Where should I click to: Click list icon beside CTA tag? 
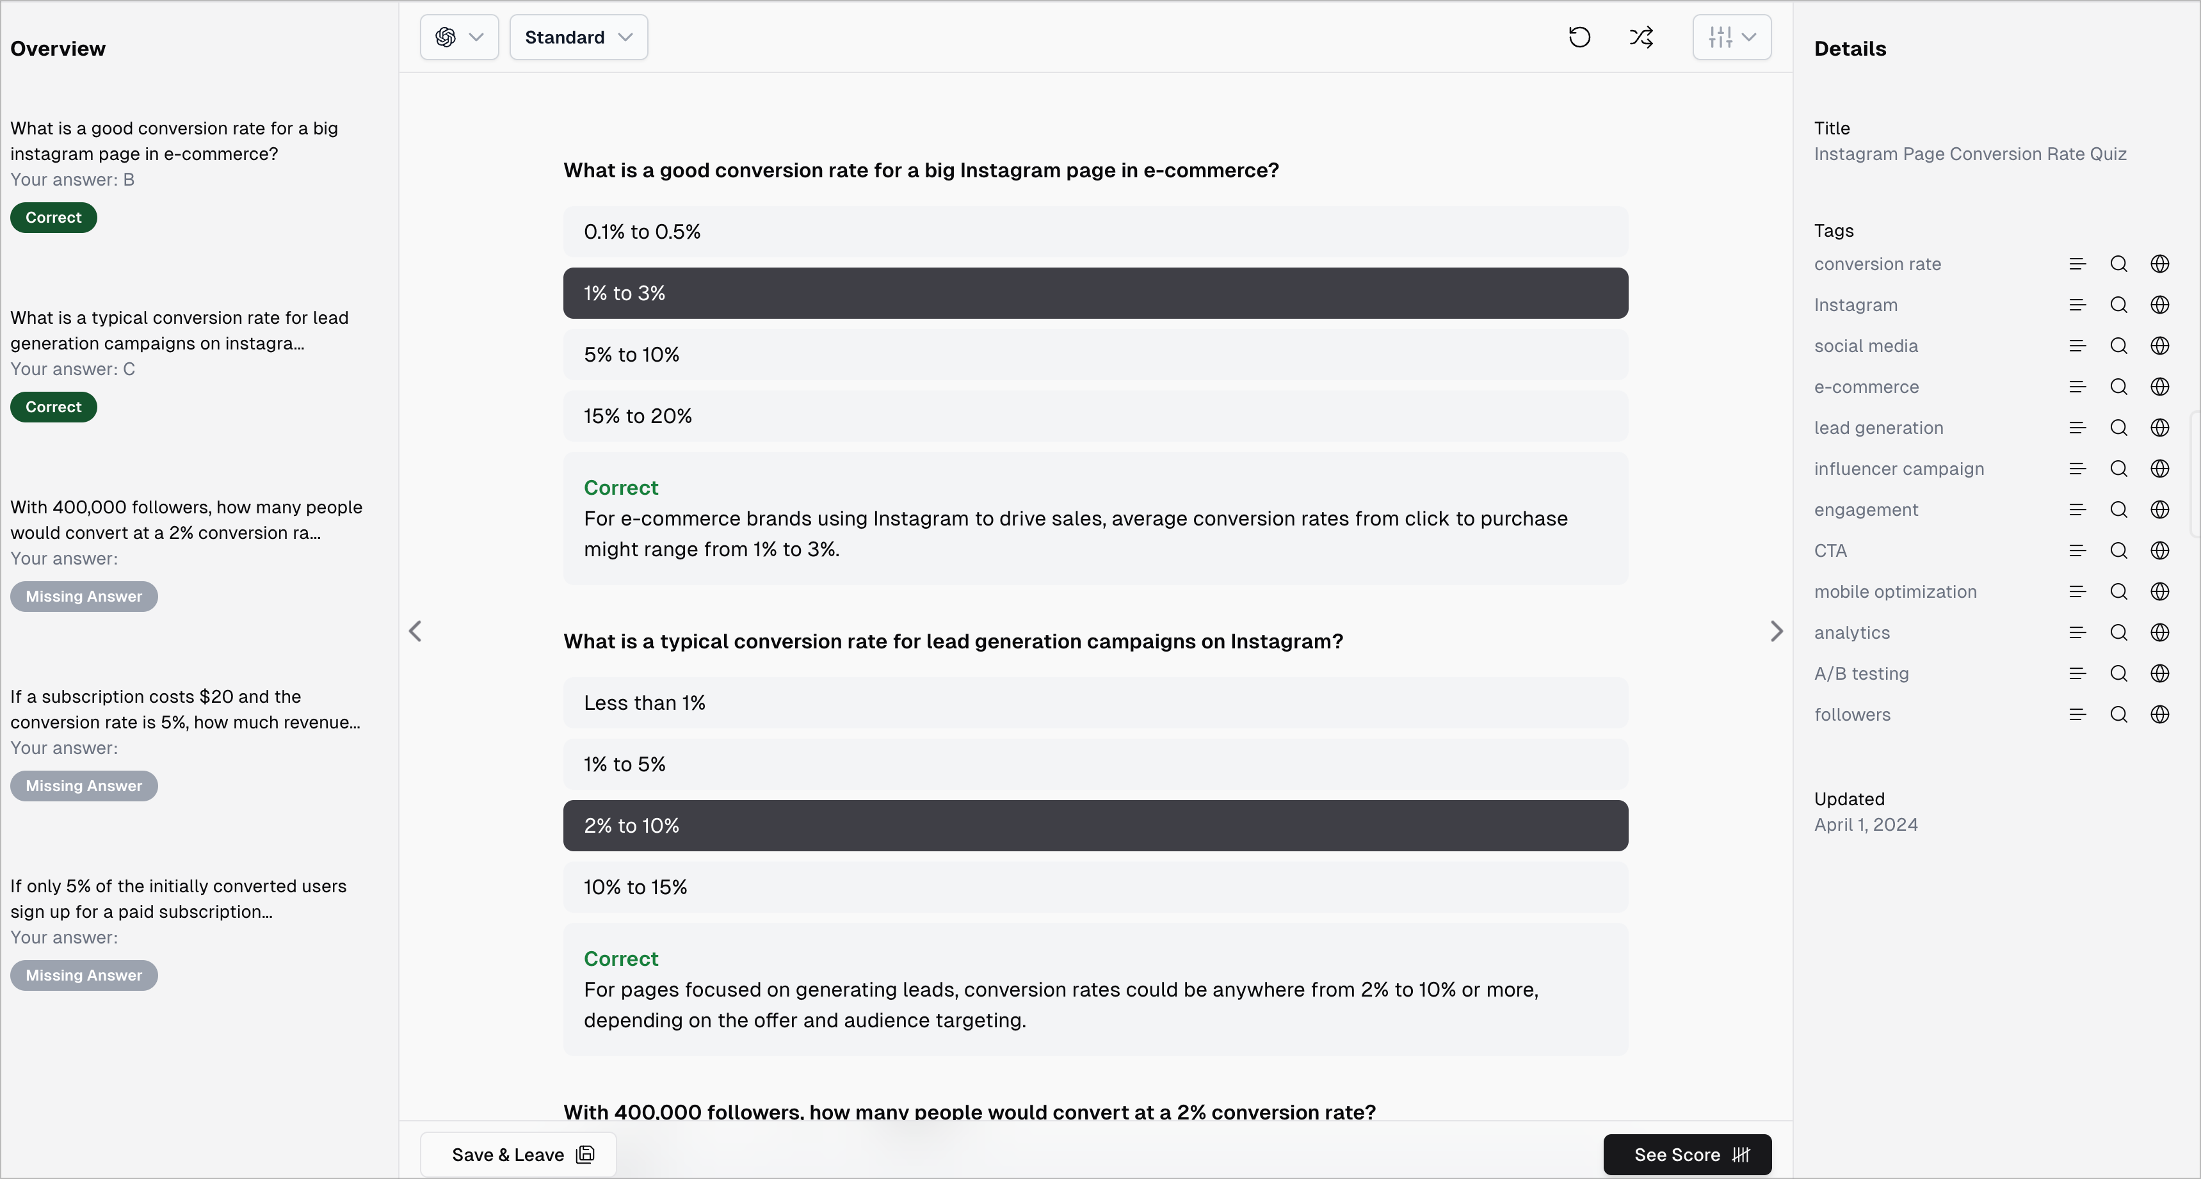(x=2077, y=551)
